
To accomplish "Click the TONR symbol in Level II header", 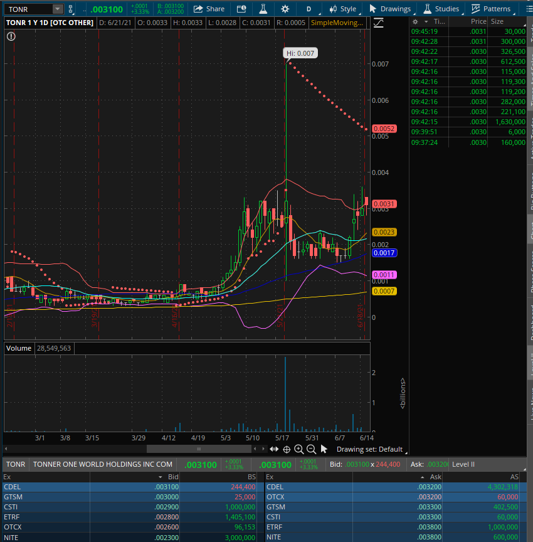I will (x=16, y=464).
